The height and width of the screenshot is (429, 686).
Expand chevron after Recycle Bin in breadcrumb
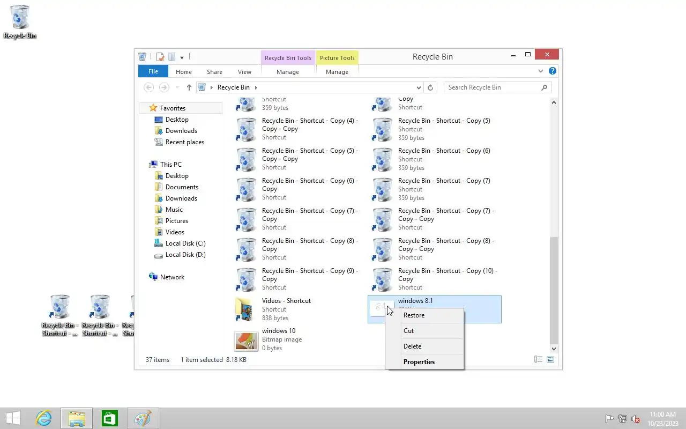[256, 87]
